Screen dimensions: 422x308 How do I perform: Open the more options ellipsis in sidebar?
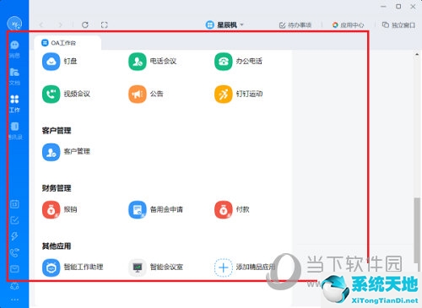point(14,300)
